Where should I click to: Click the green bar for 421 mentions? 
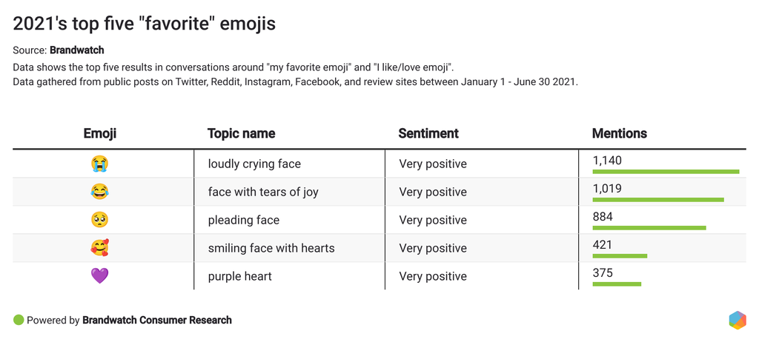[x=620, y=256]
